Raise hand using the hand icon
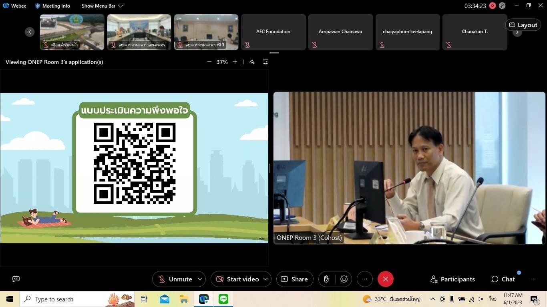547x307 pixels. 326,279
